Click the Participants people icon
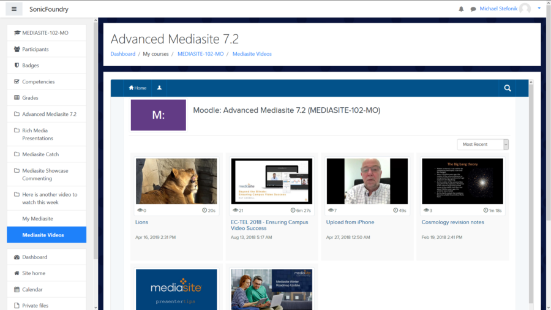The height and width of the screenshot is (310, 551). [x=17, y=49]
